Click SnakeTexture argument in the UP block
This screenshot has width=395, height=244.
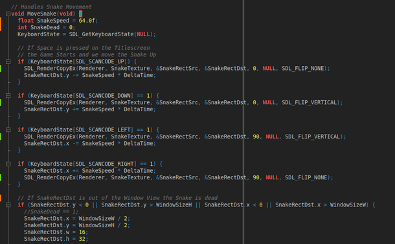(x=130, y=68)
